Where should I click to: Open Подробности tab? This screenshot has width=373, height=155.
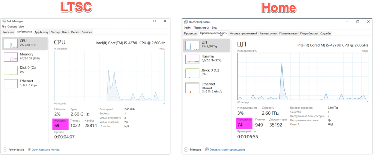pyautogui.click(x=309, y=33)
